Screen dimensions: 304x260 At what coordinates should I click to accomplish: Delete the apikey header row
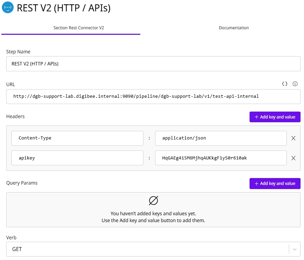[x=294, y=158]
